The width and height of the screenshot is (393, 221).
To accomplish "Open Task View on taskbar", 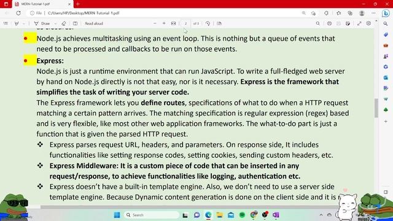I will [x=185, y=215].
